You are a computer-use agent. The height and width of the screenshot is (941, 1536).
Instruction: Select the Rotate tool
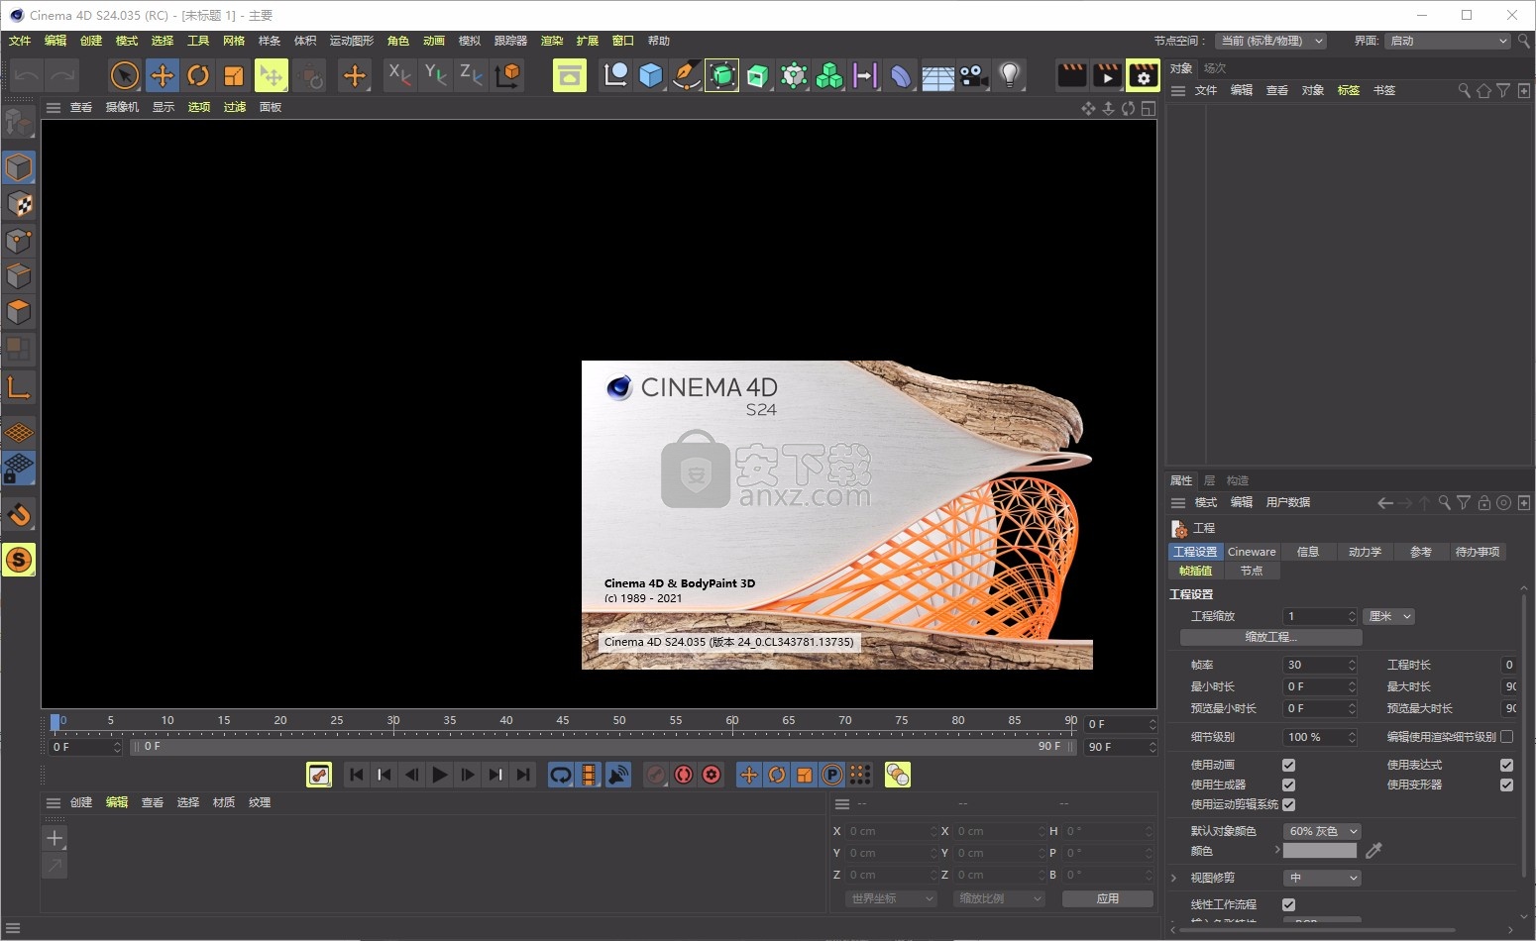pos(198,75)
